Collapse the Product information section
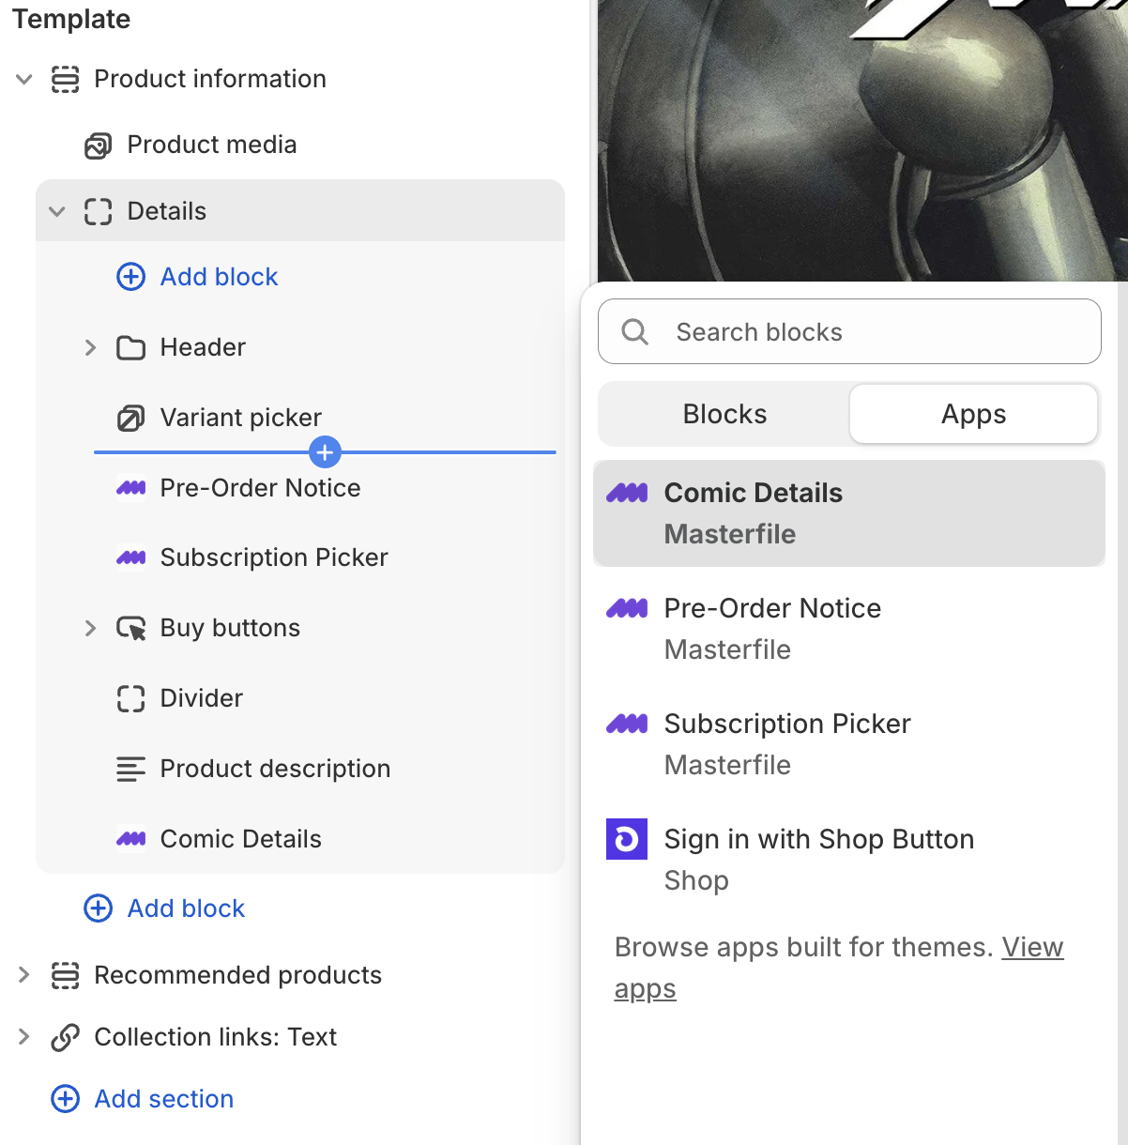The image size is (1128, 1145). 24,80
